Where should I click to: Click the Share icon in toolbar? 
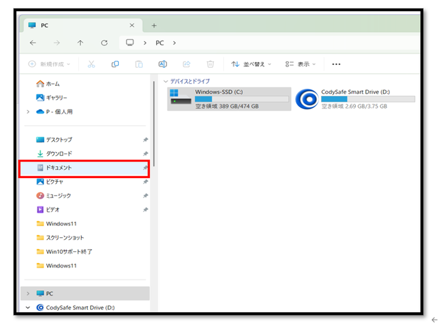tap(187, 64)
